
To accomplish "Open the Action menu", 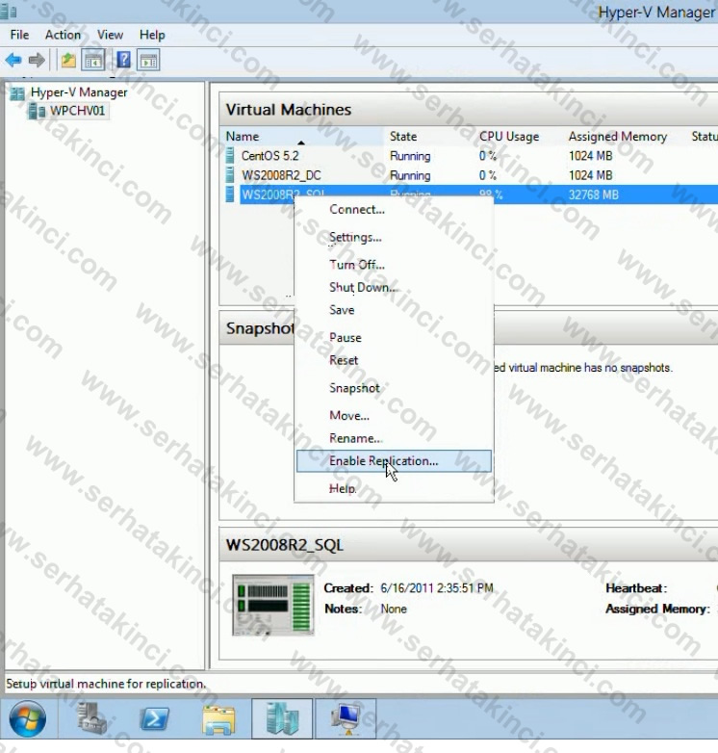I will pyautogui.click(x=63, y=35).
